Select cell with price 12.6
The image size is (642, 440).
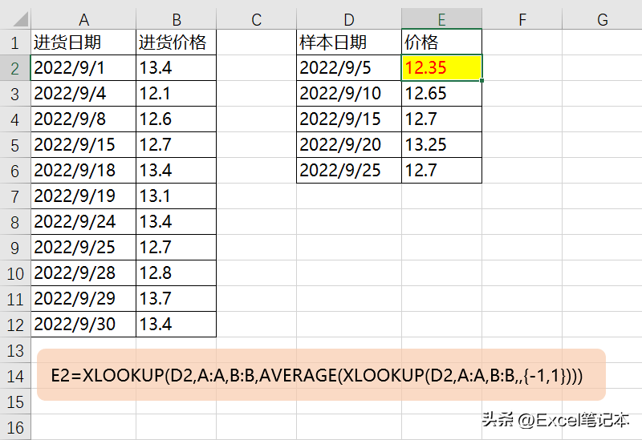(176, 119)
